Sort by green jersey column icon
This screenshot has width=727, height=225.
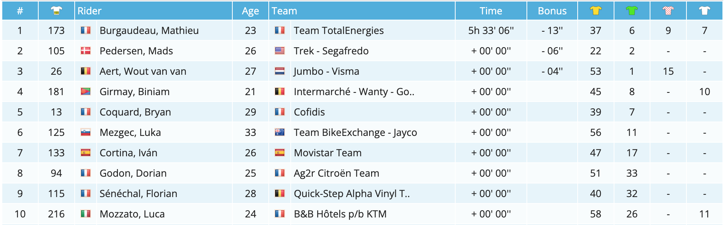tap(632, 11)
